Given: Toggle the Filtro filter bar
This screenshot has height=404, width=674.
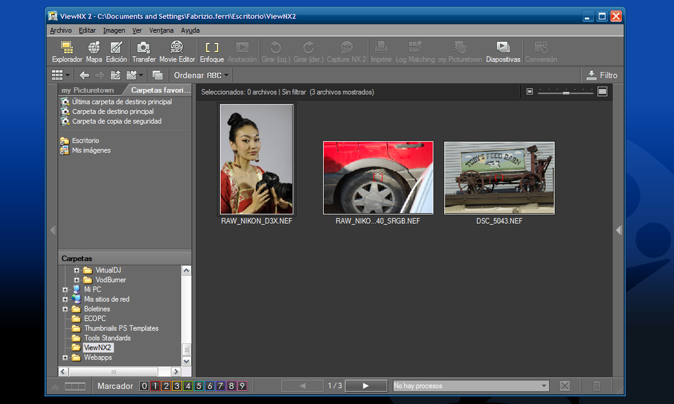Looking at the screenshot, I should [602, 75].
